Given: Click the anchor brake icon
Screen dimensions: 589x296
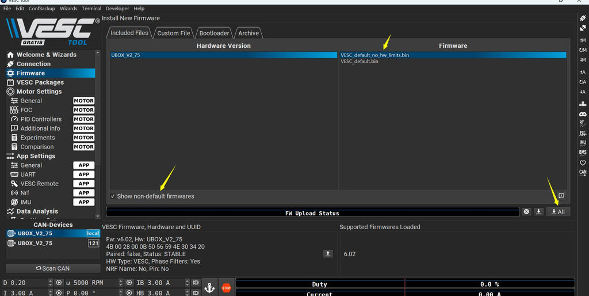Looking at the screenshot, I should (209, 287).
